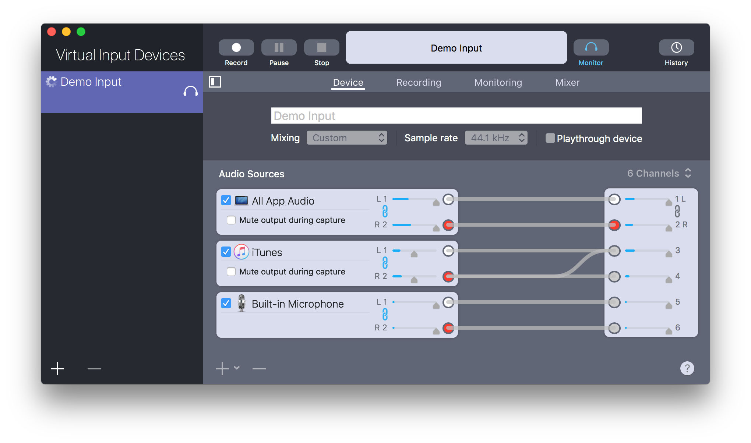Open the help button

point(687,368)
